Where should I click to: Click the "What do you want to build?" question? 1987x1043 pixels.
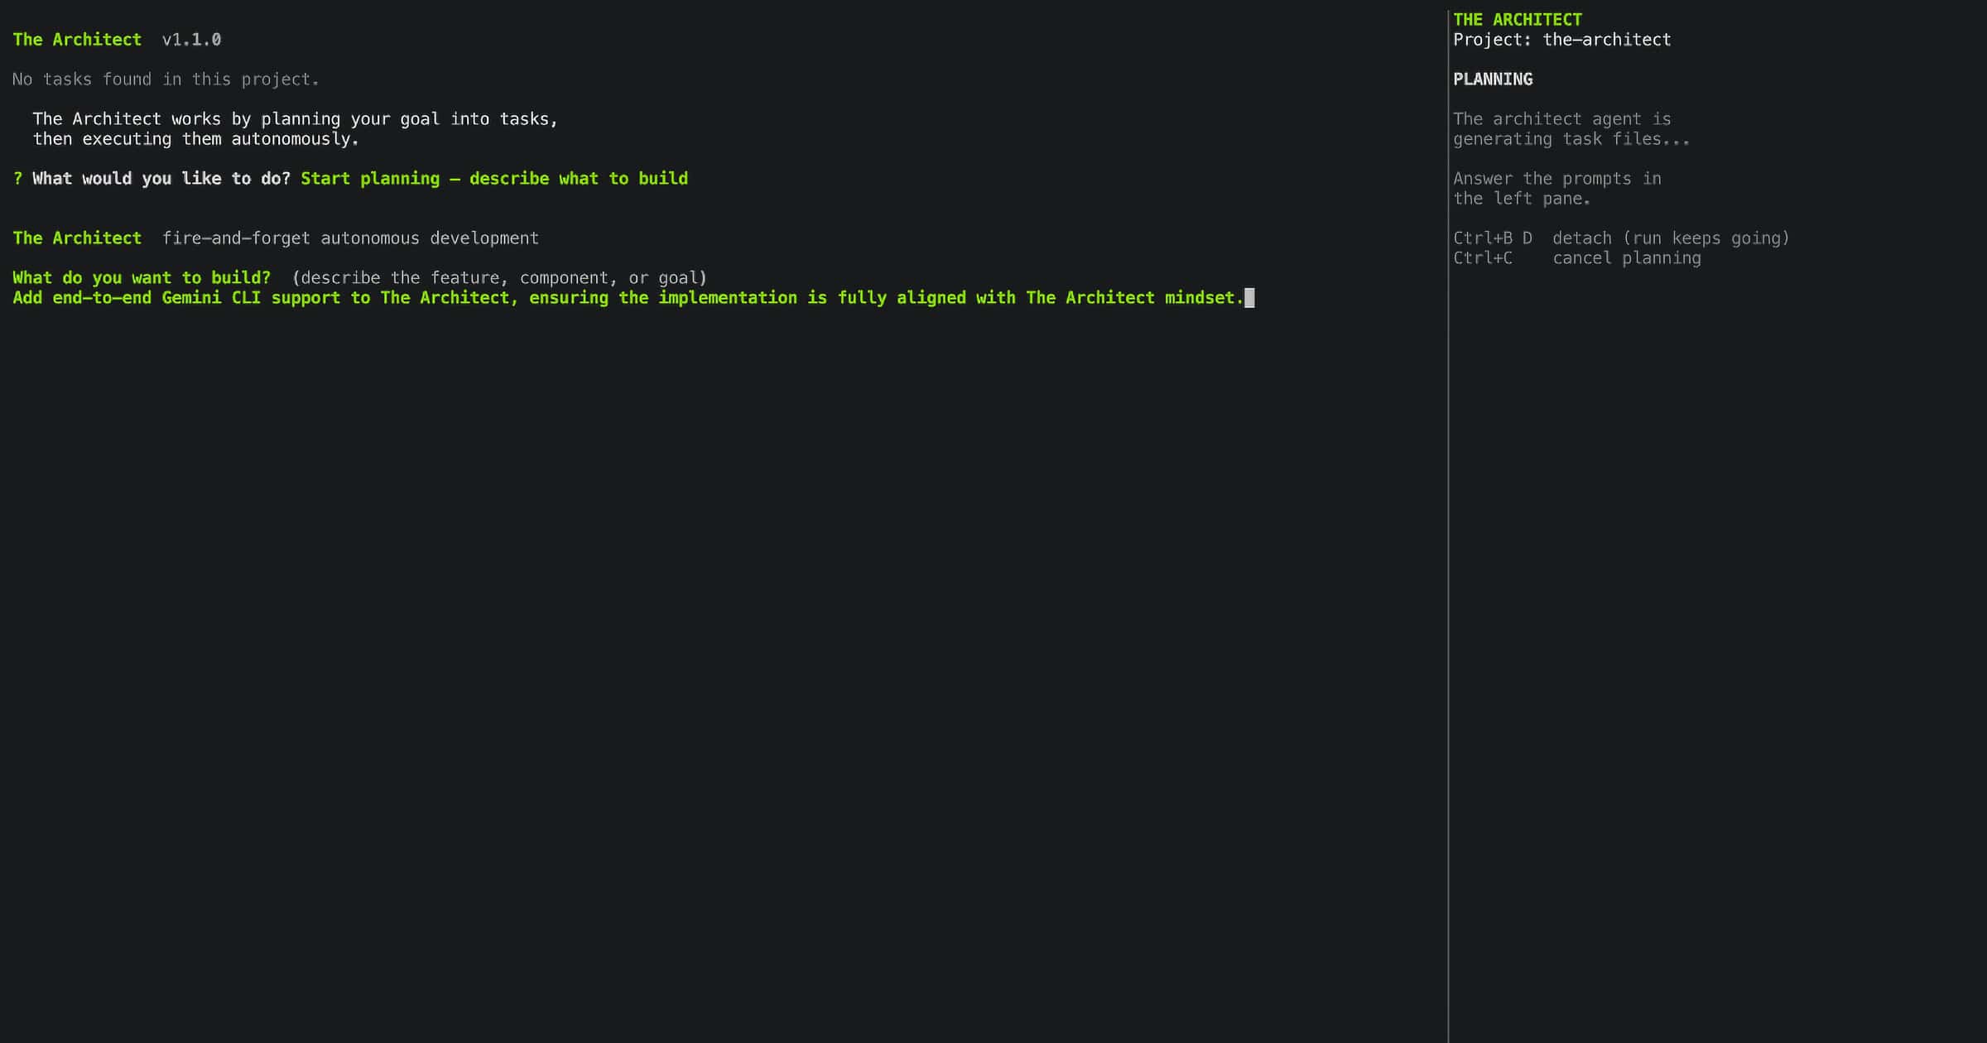tap(142, 278)
